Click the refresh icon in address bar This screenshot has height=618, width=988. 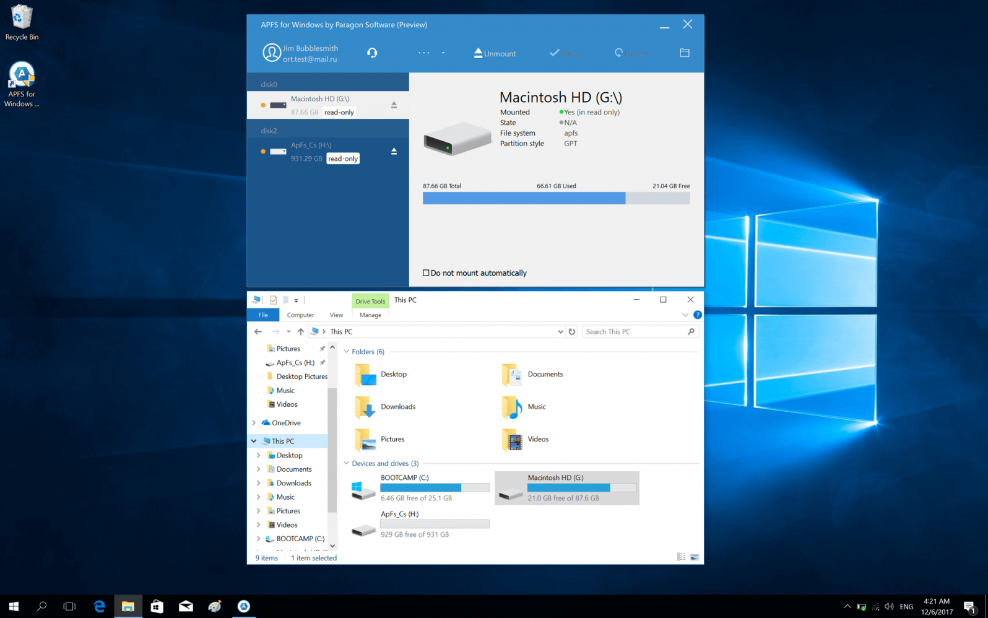pyautogui.click(x=572, y=332)
